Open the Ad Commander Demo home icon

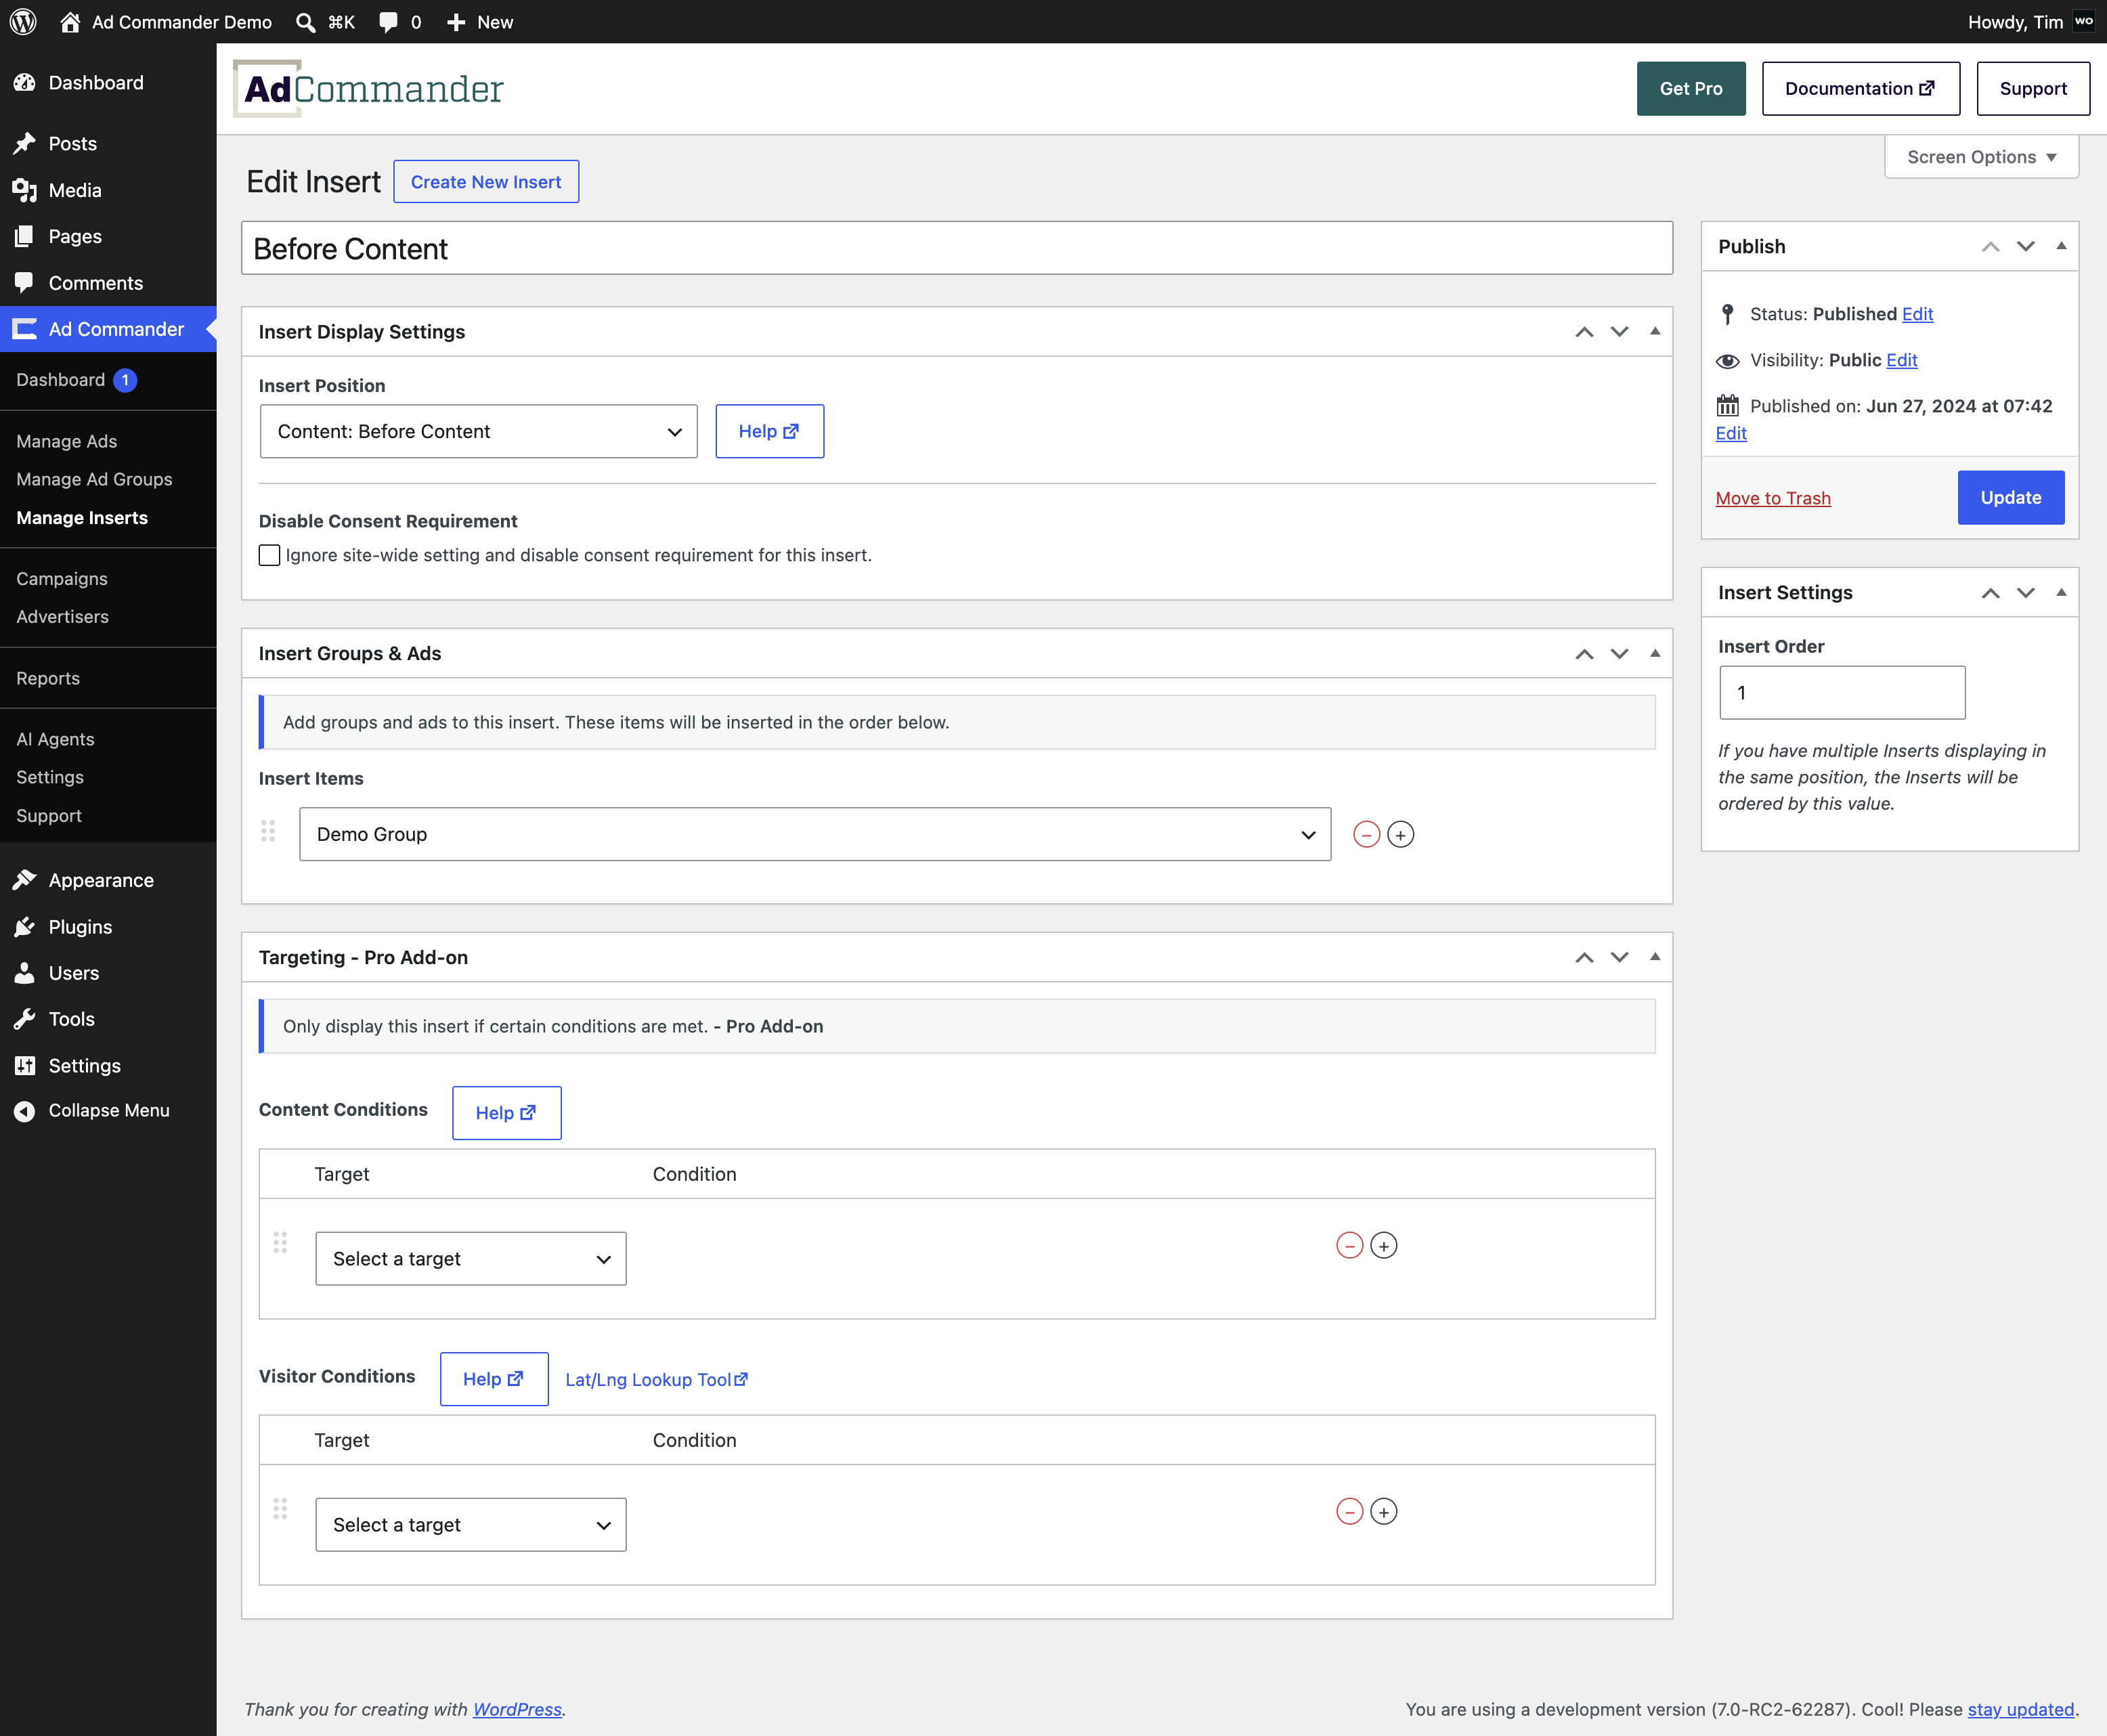[70, 21]
